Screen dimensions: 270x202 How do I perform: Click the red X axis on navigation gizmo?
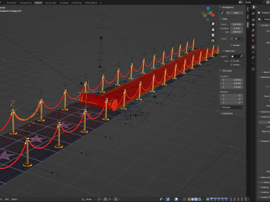coord(213,15)
